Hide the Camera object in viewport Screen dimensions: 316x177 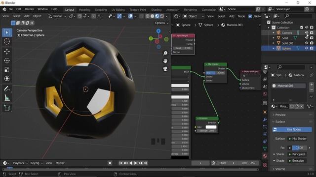coord(307,32)
